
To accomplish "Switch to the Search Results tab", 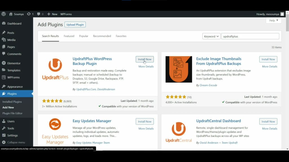I will (50, 36).
